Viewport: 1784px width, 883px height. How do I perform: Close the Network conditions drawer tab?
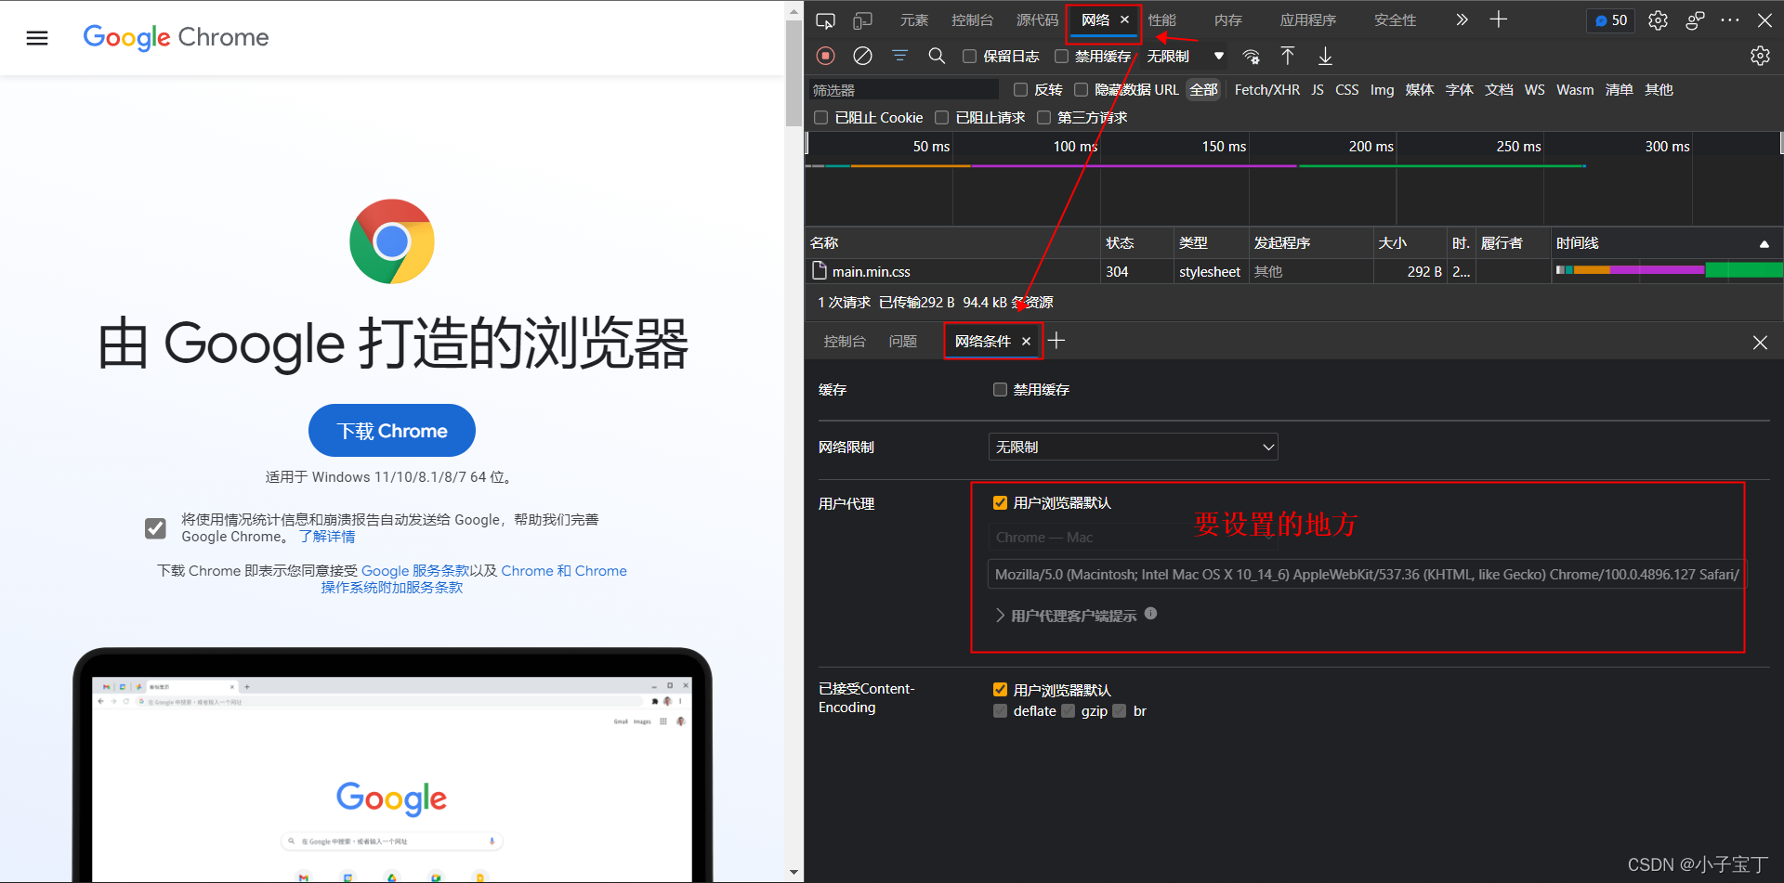(x=1026, y=342)
